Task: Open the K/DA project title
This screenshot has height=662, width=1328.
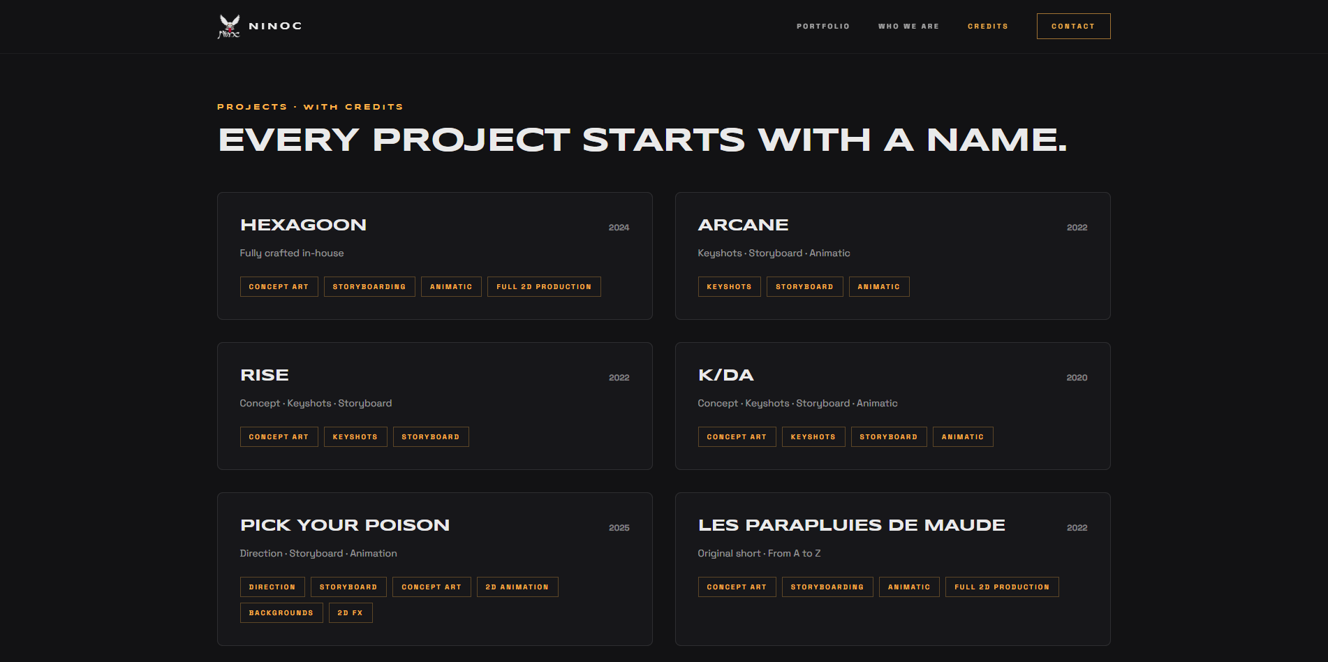Action: click(x=725, y=375)
